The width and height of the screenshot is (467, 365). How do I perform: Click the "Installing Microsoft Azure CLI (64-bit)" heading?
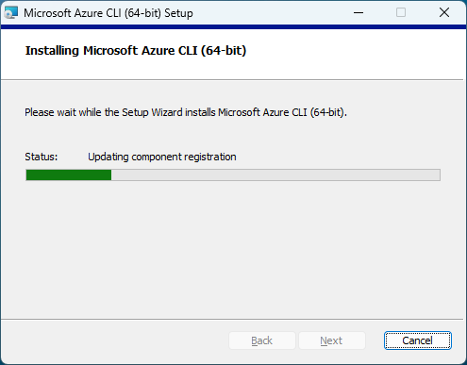point(136,51)
